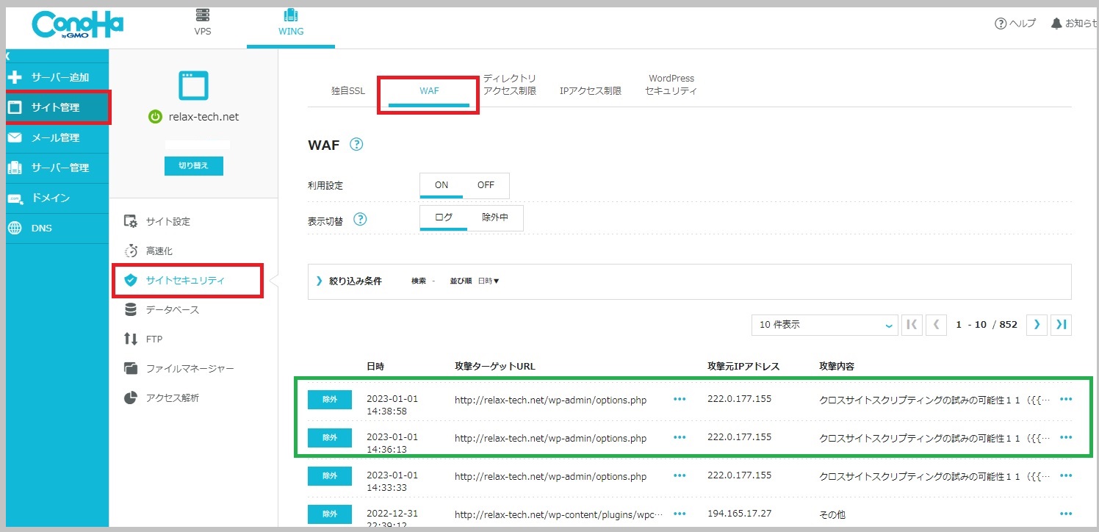
Task: Collapse the left sidebar with the chevron
Action: pyautogui.click(x=7, y=56)
